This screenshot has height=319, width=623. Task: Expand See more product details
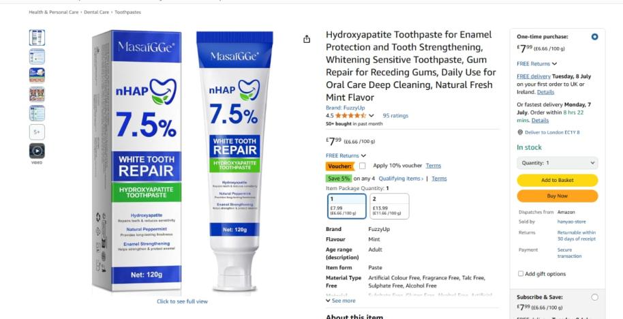pyautogui.click(x=341, y=301)
